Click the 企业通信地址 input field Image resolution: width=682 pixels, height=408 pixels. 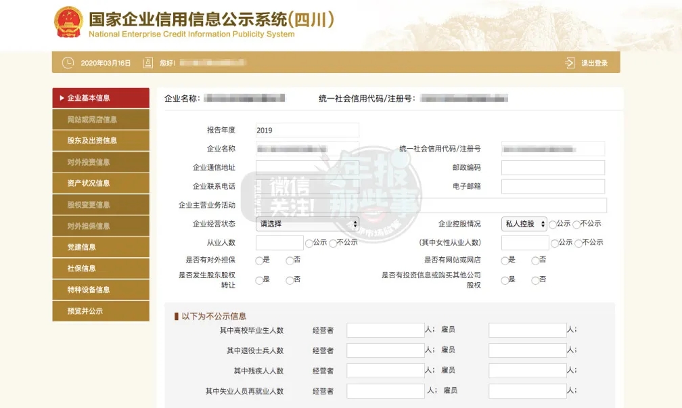point(307,168)
